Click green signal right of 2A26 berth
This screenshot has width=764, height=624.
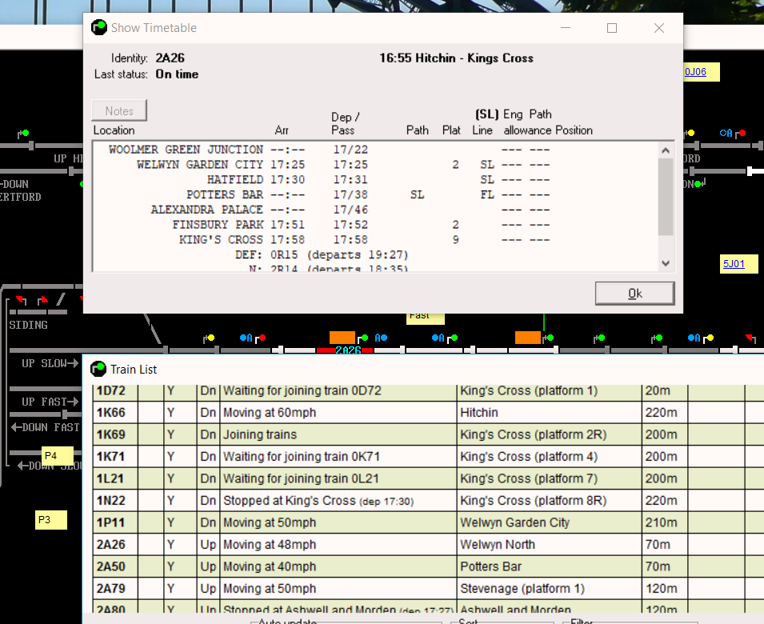coord(365,338)
